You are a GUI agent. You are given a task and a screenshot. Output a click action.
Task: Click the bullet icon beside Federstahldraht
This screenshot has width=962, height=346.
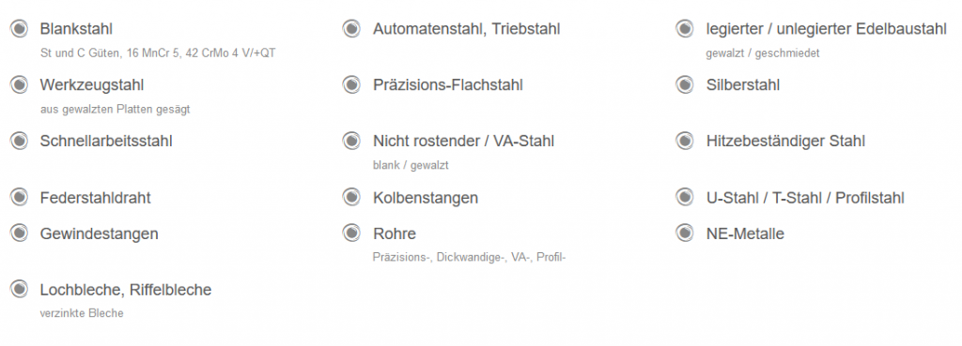coord(20,198)
